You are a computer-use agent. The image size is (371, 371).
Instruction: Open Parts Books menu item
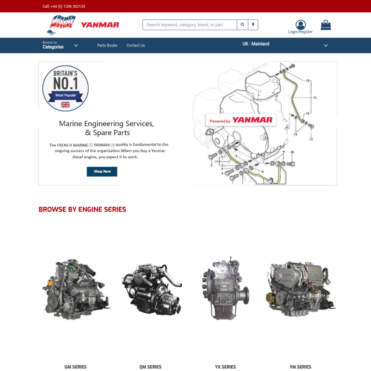107,45
